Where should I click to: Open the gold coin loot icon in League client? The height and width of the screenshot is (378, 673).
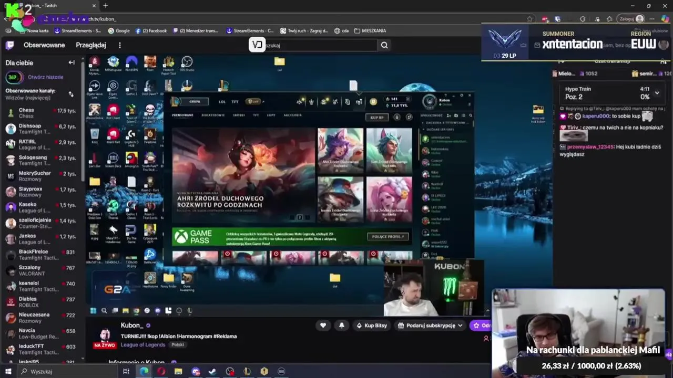point(373,102)
